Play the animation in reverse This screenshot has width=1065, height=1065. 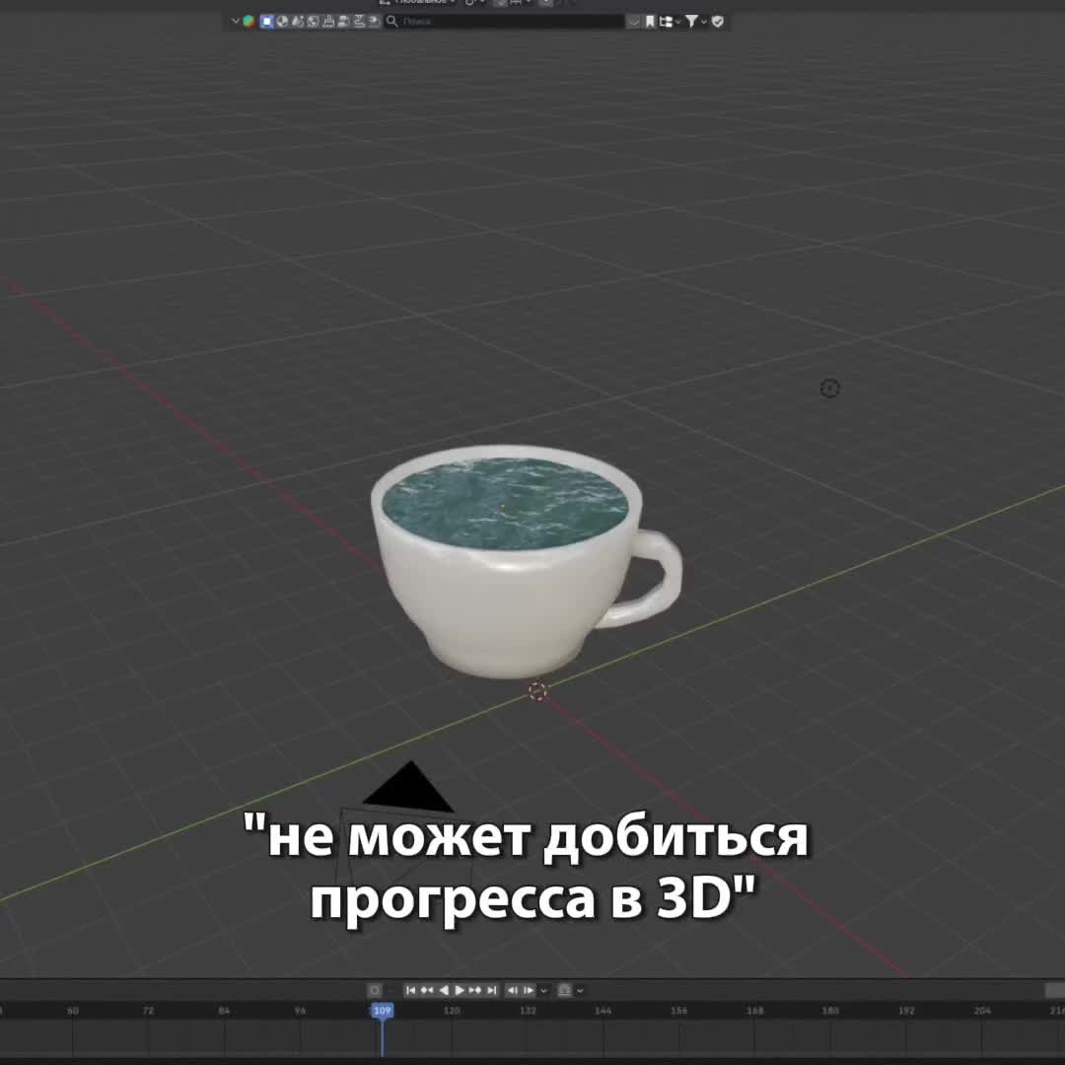coord(444,990)
